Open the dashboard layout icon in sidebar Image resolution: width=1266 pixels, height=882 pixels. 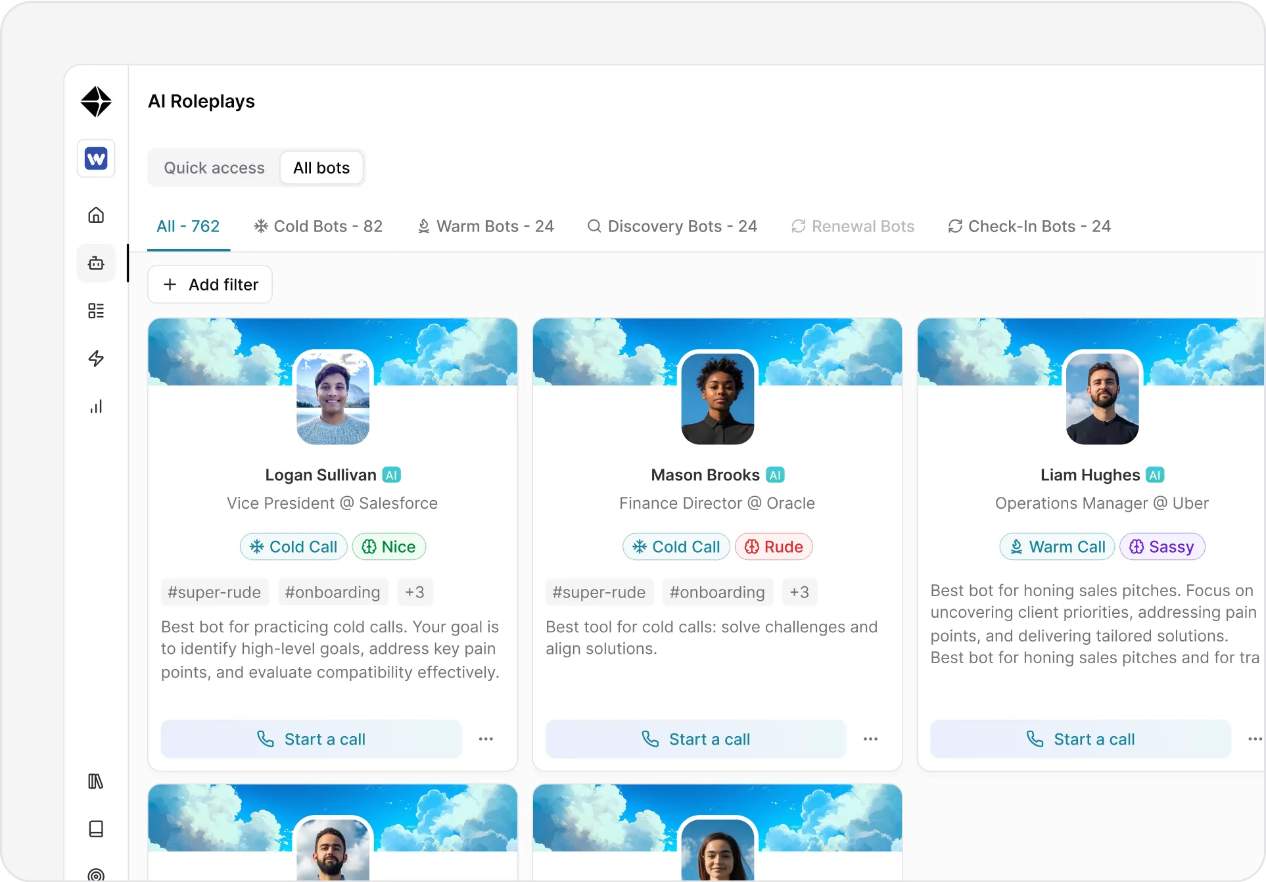click(96, 310)
